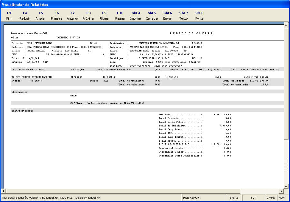Click the horizontal scrollbar thumb
The image size is (290, 202).
(x=123, y=191)
